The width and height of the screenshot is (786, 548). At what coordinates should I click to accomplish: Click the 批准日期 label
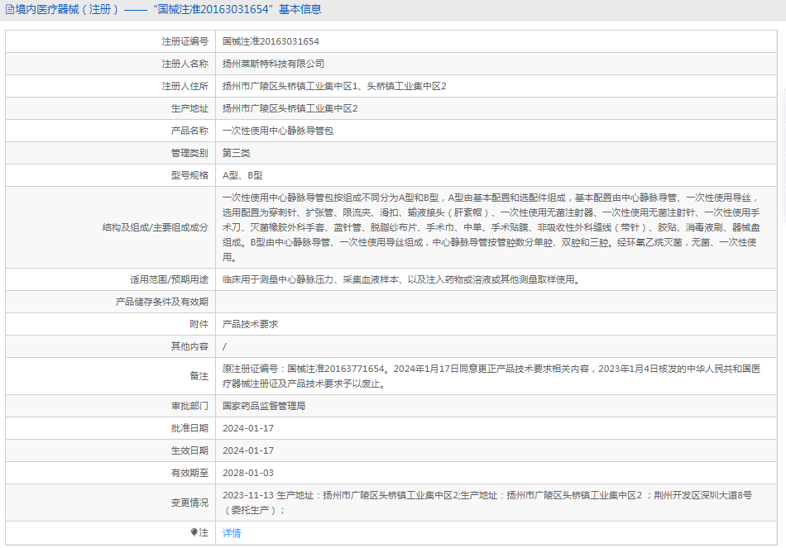[x=189, y=428]
